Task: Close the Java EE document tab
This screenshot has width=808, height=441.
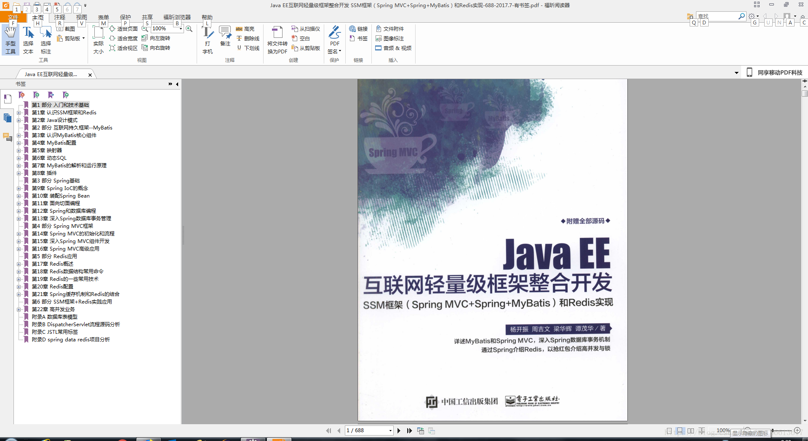Action: pyautogui.click(x=90, y=75)
